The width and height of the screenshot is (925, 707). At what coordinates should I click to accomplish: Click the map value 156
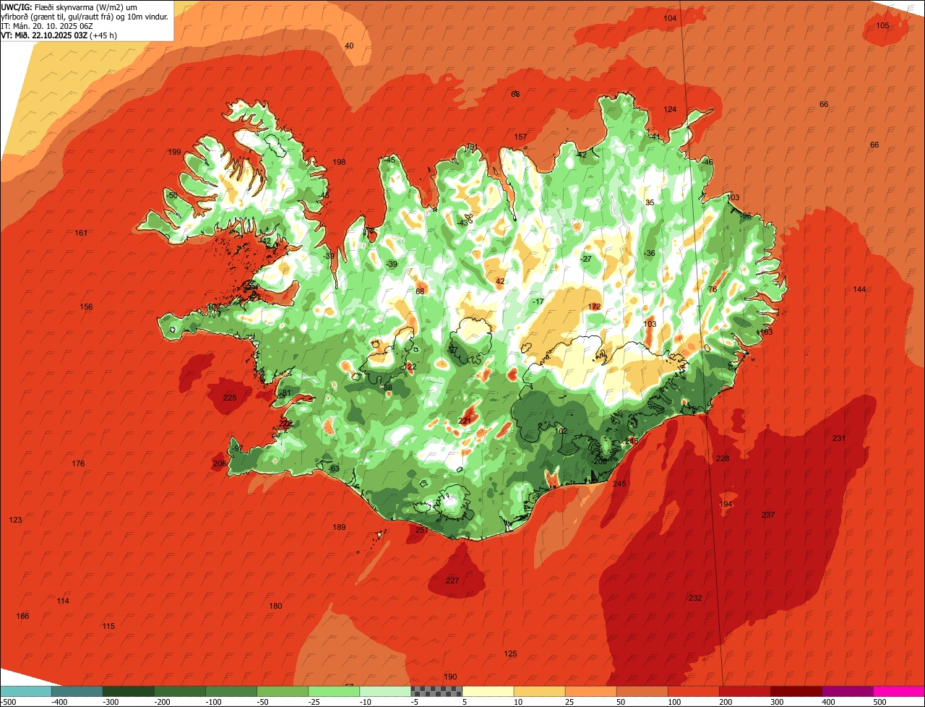[x=86, y=307]
